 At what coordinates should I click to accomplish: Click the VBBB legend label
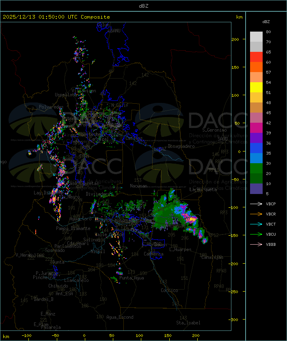pyautogui.click(x=271, y=245)
